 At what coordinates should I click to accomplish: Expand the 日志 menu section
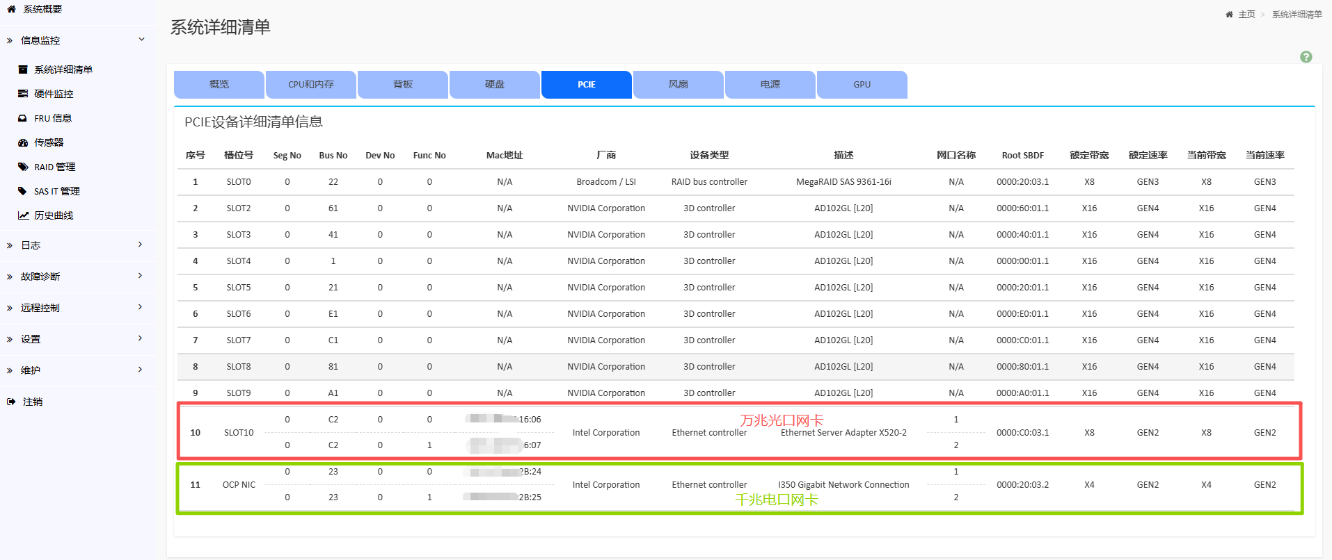coord(140,245)
